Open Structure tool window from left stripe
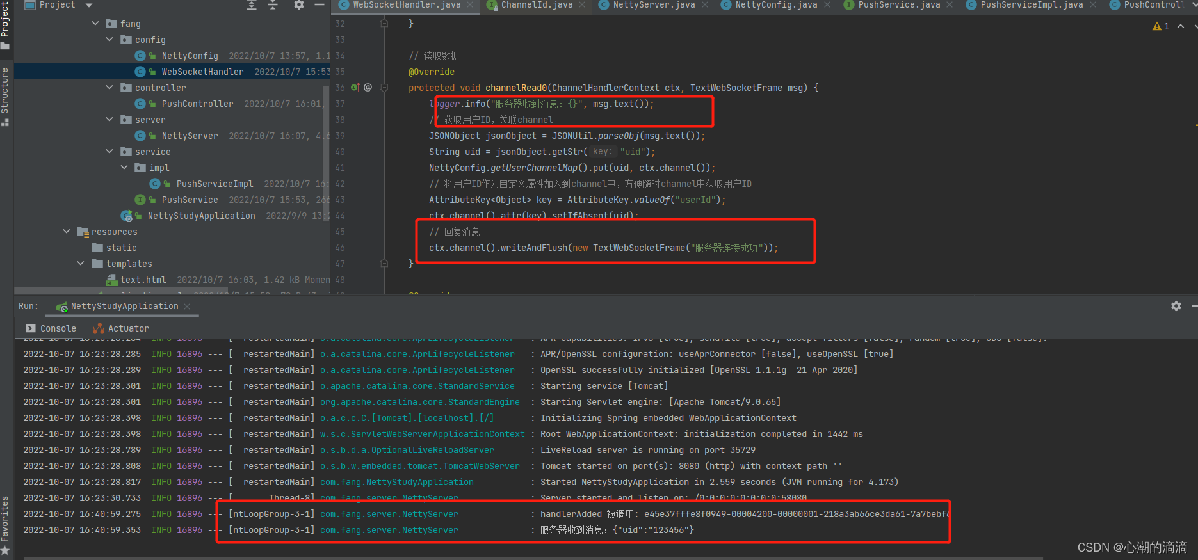Image resolution: width=1198 pixels, height=560 pixels. click(5, 96)
